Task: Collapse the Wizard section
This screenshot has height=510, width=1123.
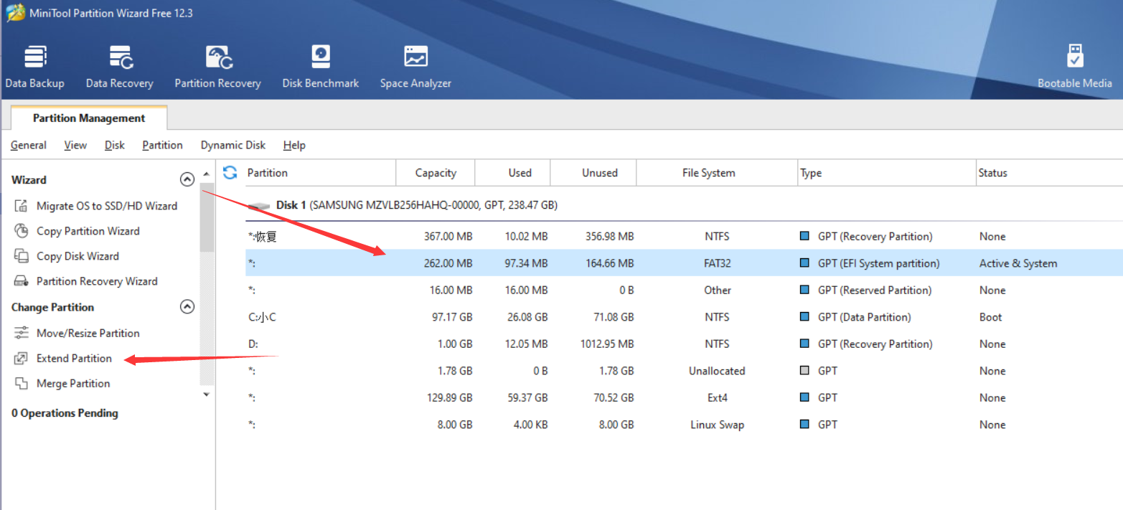Action: (x=187, y=180)
